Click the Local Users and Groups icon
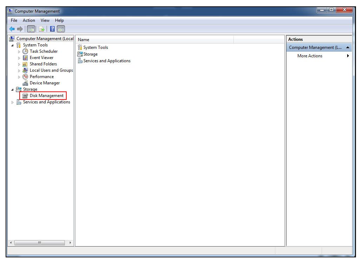 coord(25,70)
